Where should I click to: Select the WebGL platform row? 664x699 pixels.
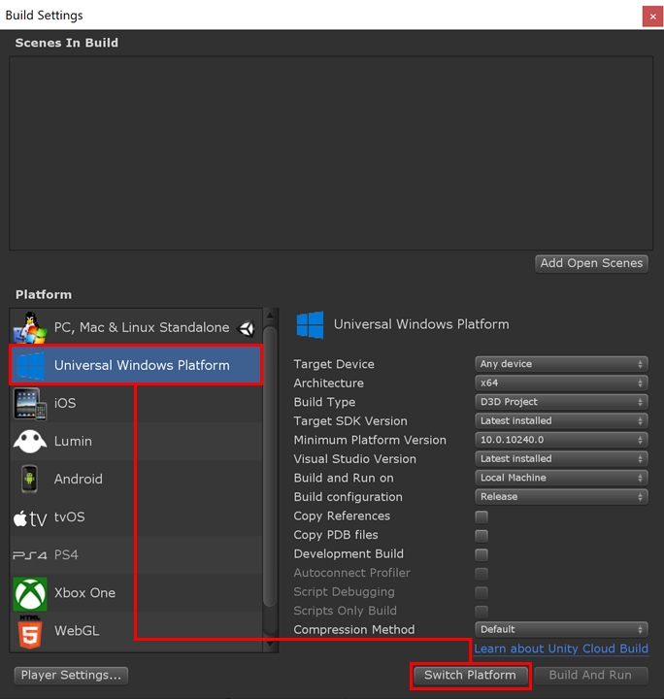(136, 631)
